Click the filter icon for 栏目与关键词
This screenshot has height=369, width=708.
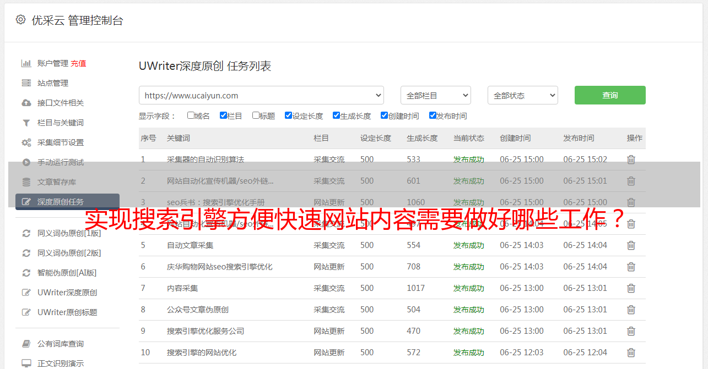(26, 123)
